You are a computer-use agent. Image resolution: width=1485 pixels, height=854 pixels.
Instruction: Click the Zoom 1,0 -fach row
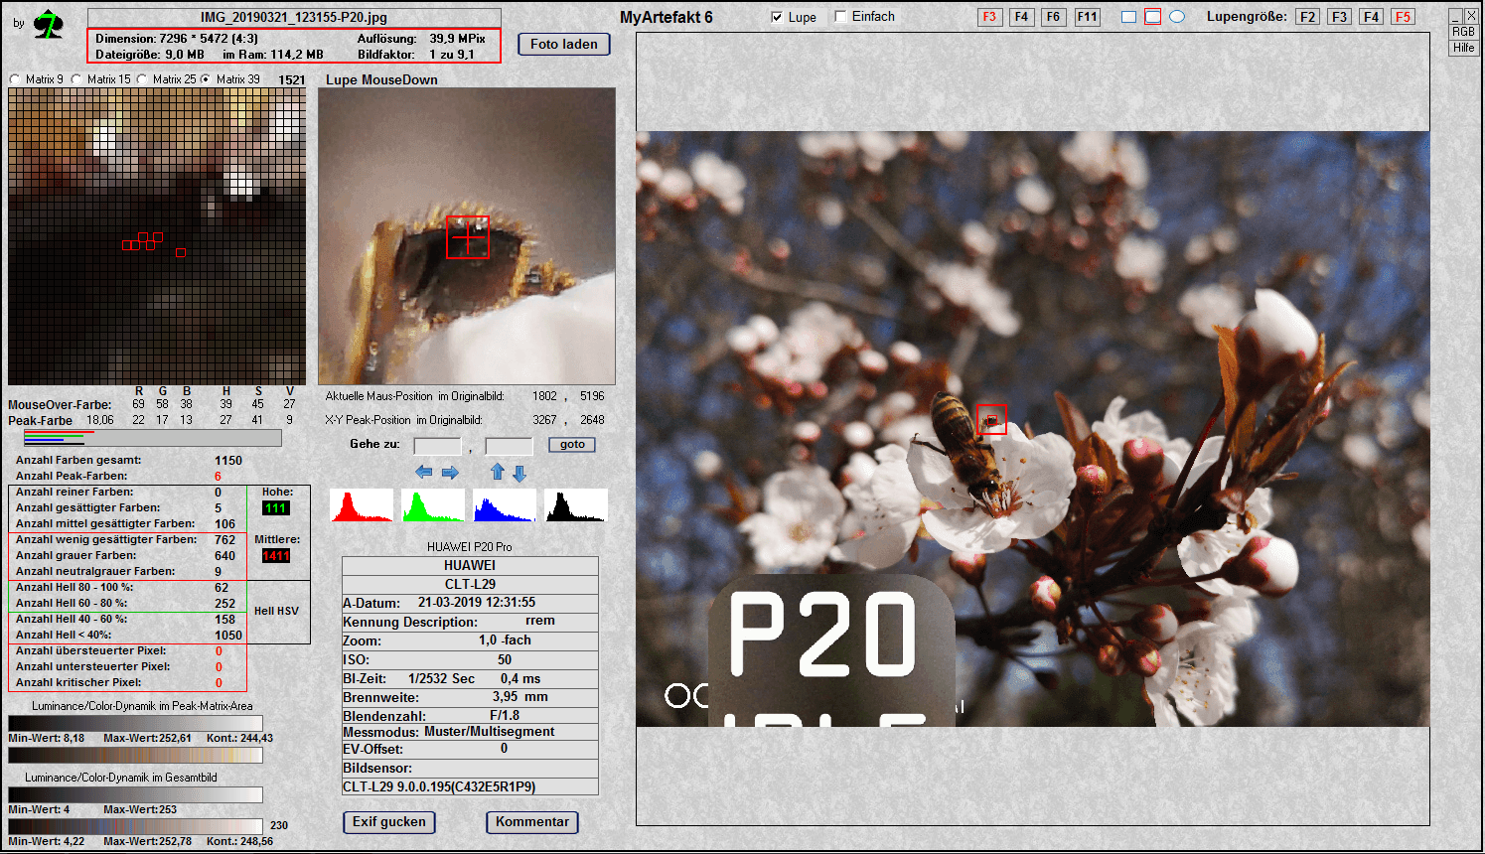click(x=470, y=640)
